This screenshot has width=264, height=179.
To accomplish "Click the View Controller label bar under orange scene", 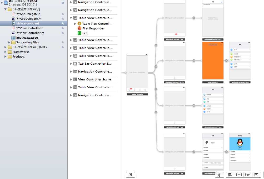I will tap(213, 82).
